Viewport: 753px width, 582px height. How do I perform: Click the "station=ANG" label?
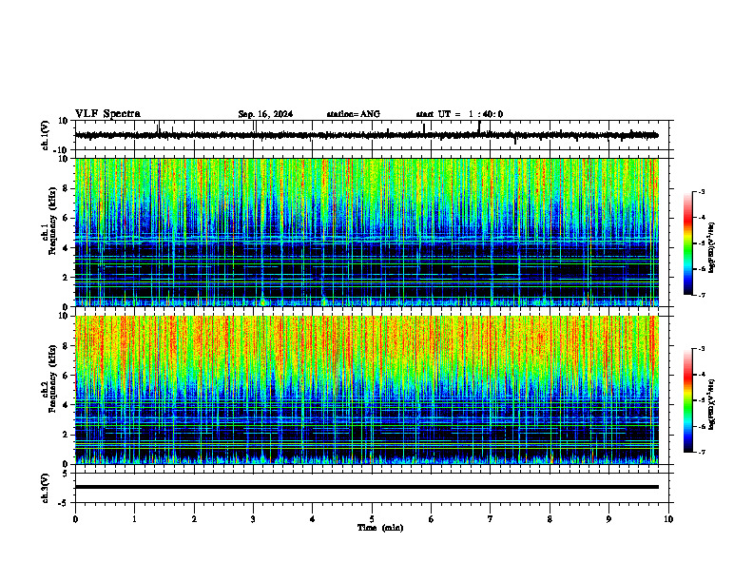(354, 114)
